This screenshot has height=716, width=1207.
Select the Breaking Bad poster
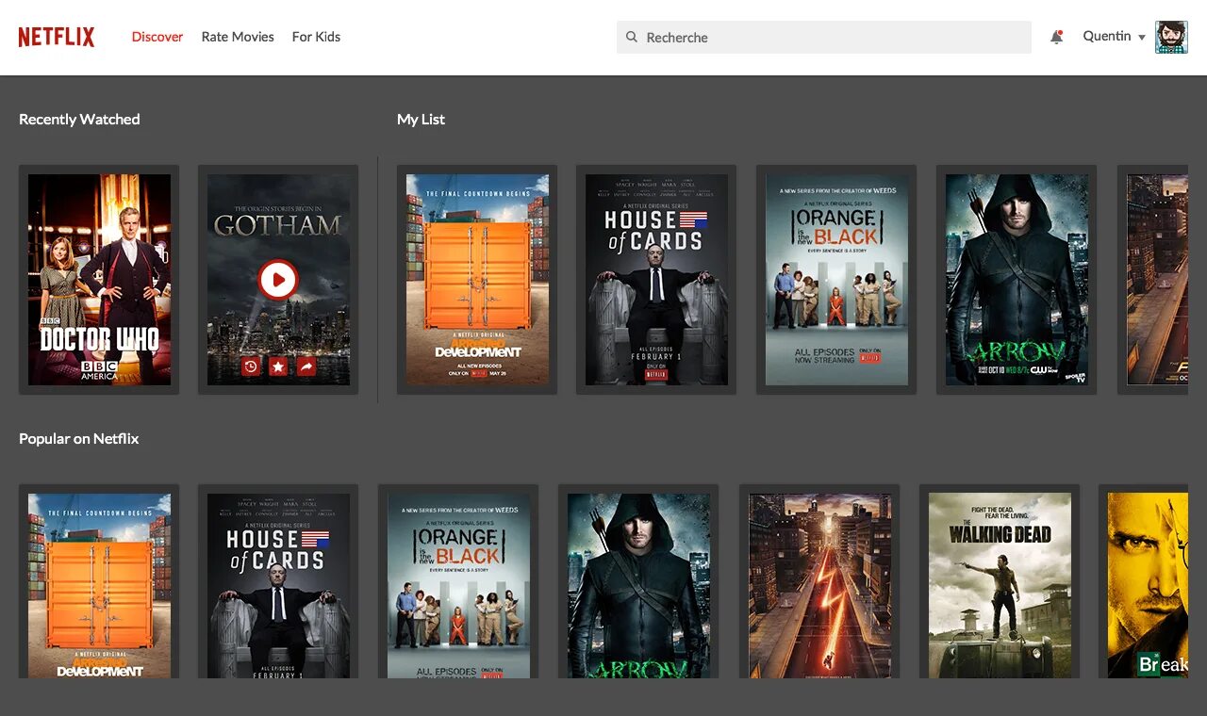tap(1144, 581)
